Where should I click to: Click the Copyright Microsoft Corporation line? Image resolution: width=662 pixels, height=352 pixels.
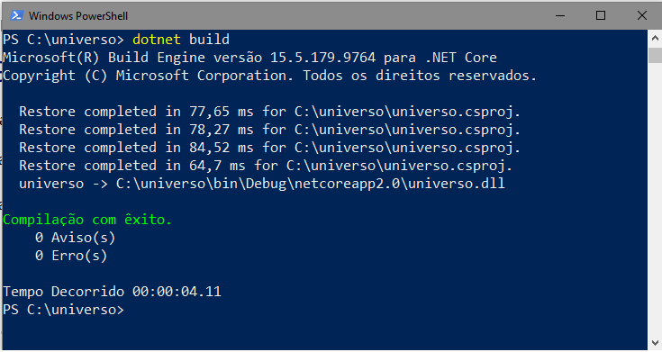coord(270,76)
